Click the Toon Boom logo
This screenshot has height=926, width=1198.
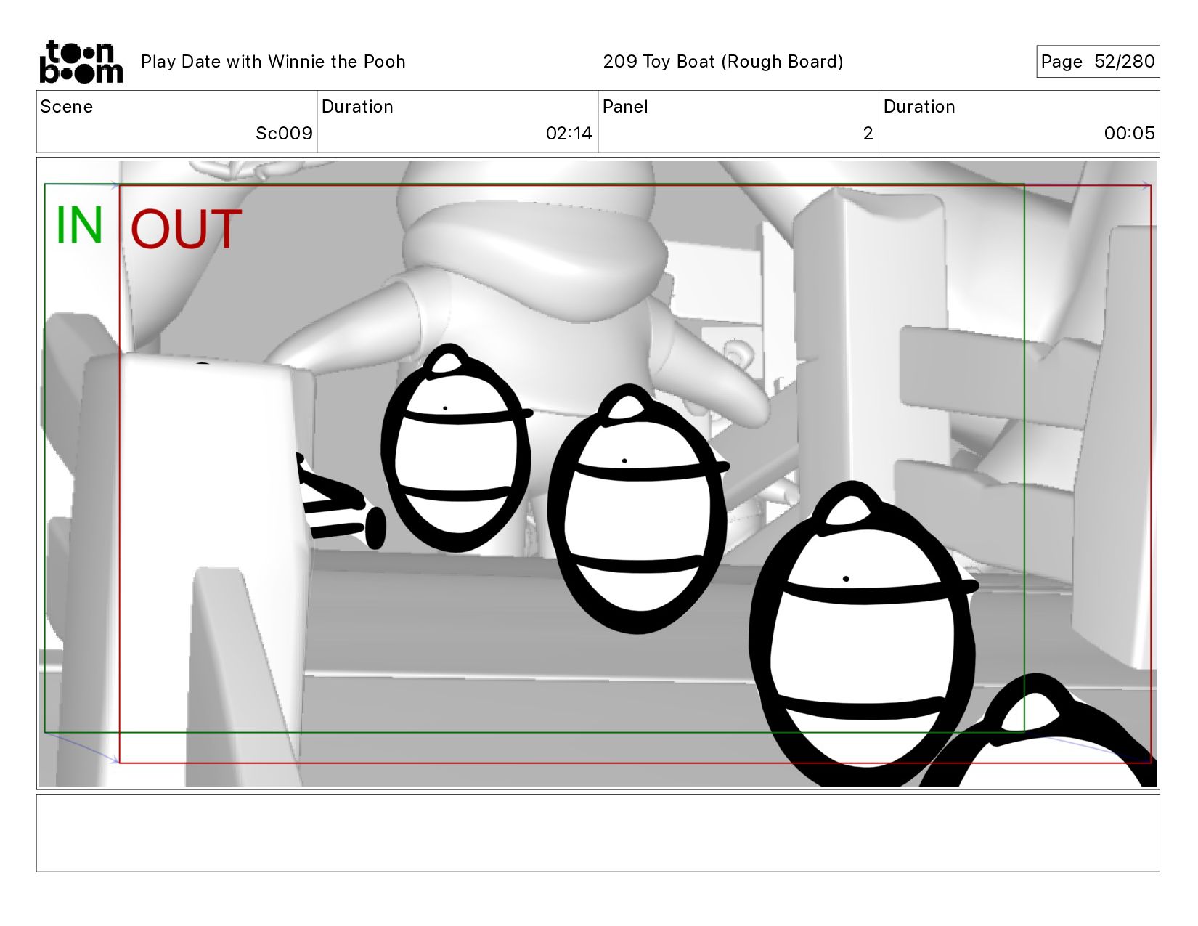pyautogui.click(x=81, y=62)
